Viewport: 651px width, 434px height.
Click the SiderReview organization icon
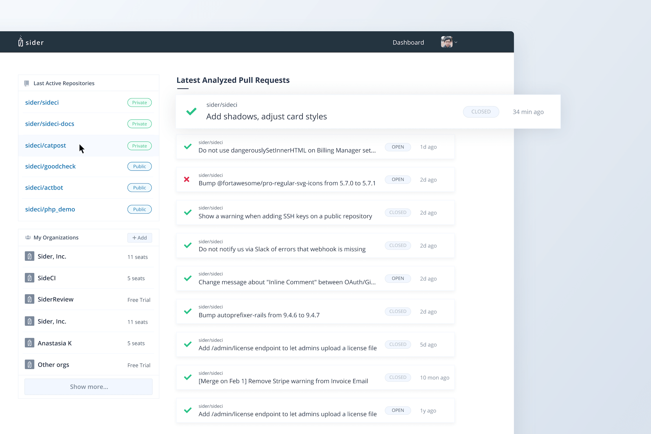[30, 299]
